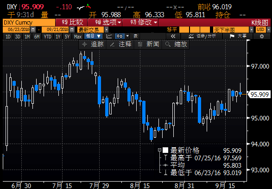Click the 93.019 legend low value
The image size is (272, 189).
(x=232, y=173)
